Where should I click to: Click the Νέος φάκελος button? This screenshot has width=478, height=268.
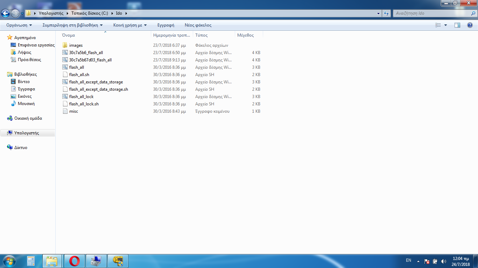[198, 25]
